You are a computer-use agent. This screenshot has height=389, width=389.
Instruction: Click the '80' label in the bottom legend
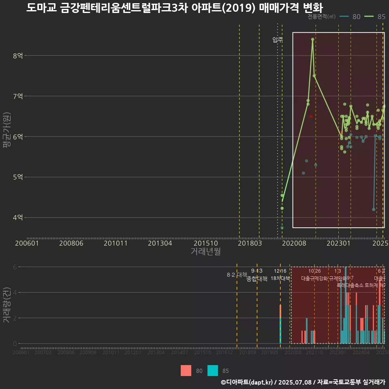coord(199,371)
